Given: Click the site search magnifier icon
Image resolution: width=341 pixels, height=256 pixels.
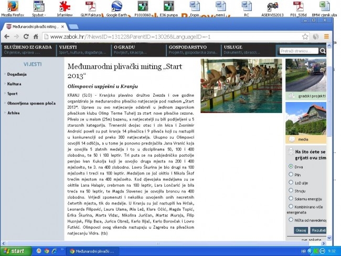Looking at the screenshot, I should click(323, 51).
